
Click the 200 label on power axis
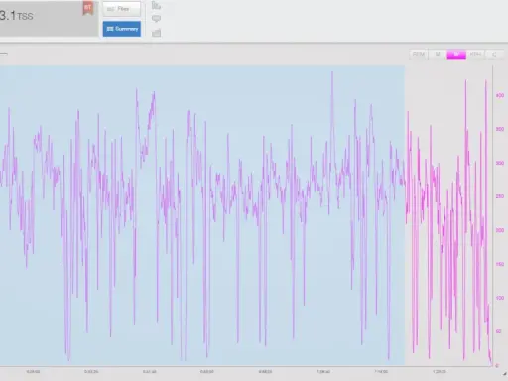[x=500, y=230]
